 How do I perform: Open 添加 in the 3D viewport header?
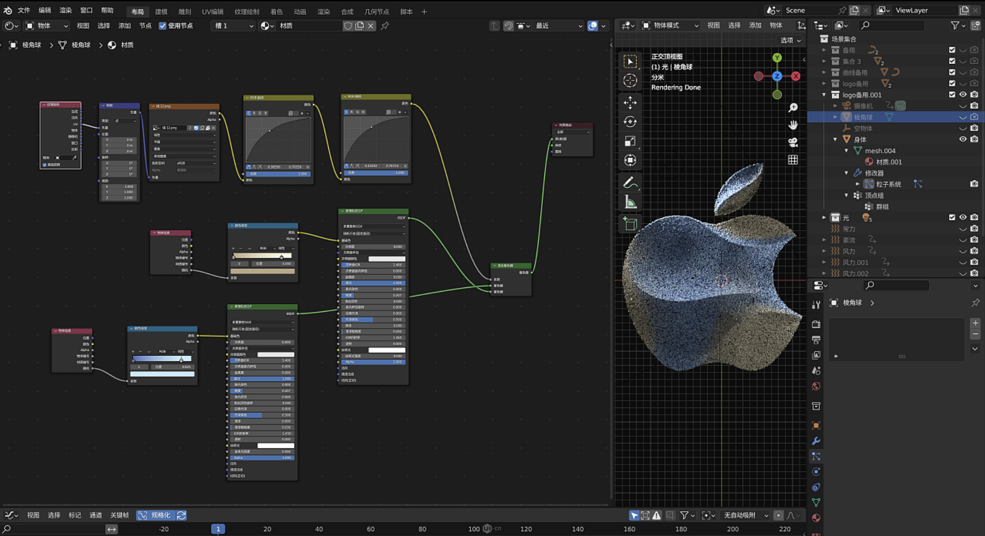tap(755, 25)
